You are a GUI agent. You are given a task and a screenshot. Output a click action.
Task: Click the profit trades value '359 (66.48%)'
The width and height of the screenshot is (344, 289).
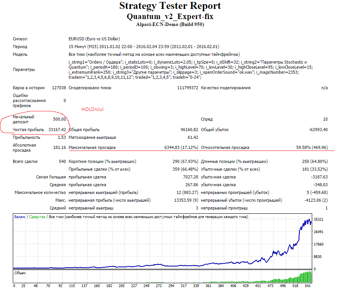(185, 169)
